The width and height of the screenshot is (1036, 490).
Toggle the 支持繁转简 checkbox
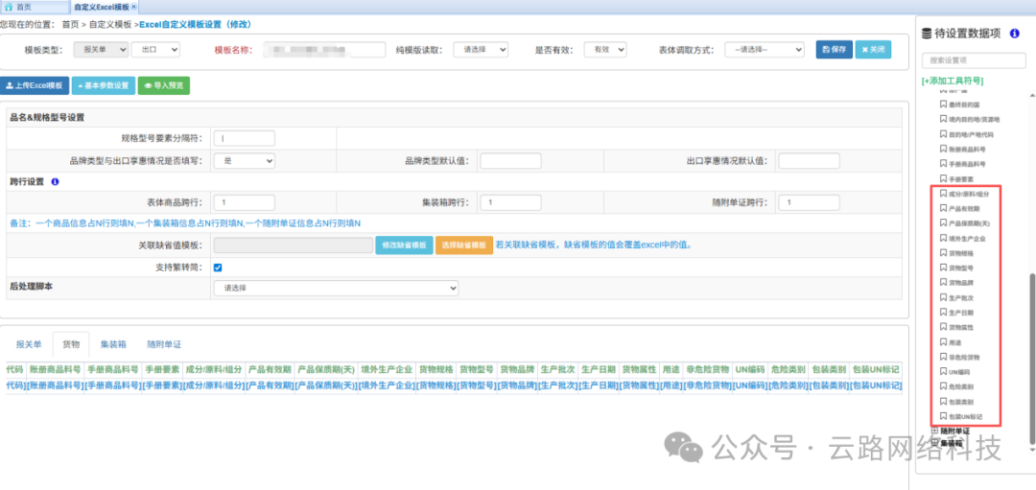pos(218,268)
